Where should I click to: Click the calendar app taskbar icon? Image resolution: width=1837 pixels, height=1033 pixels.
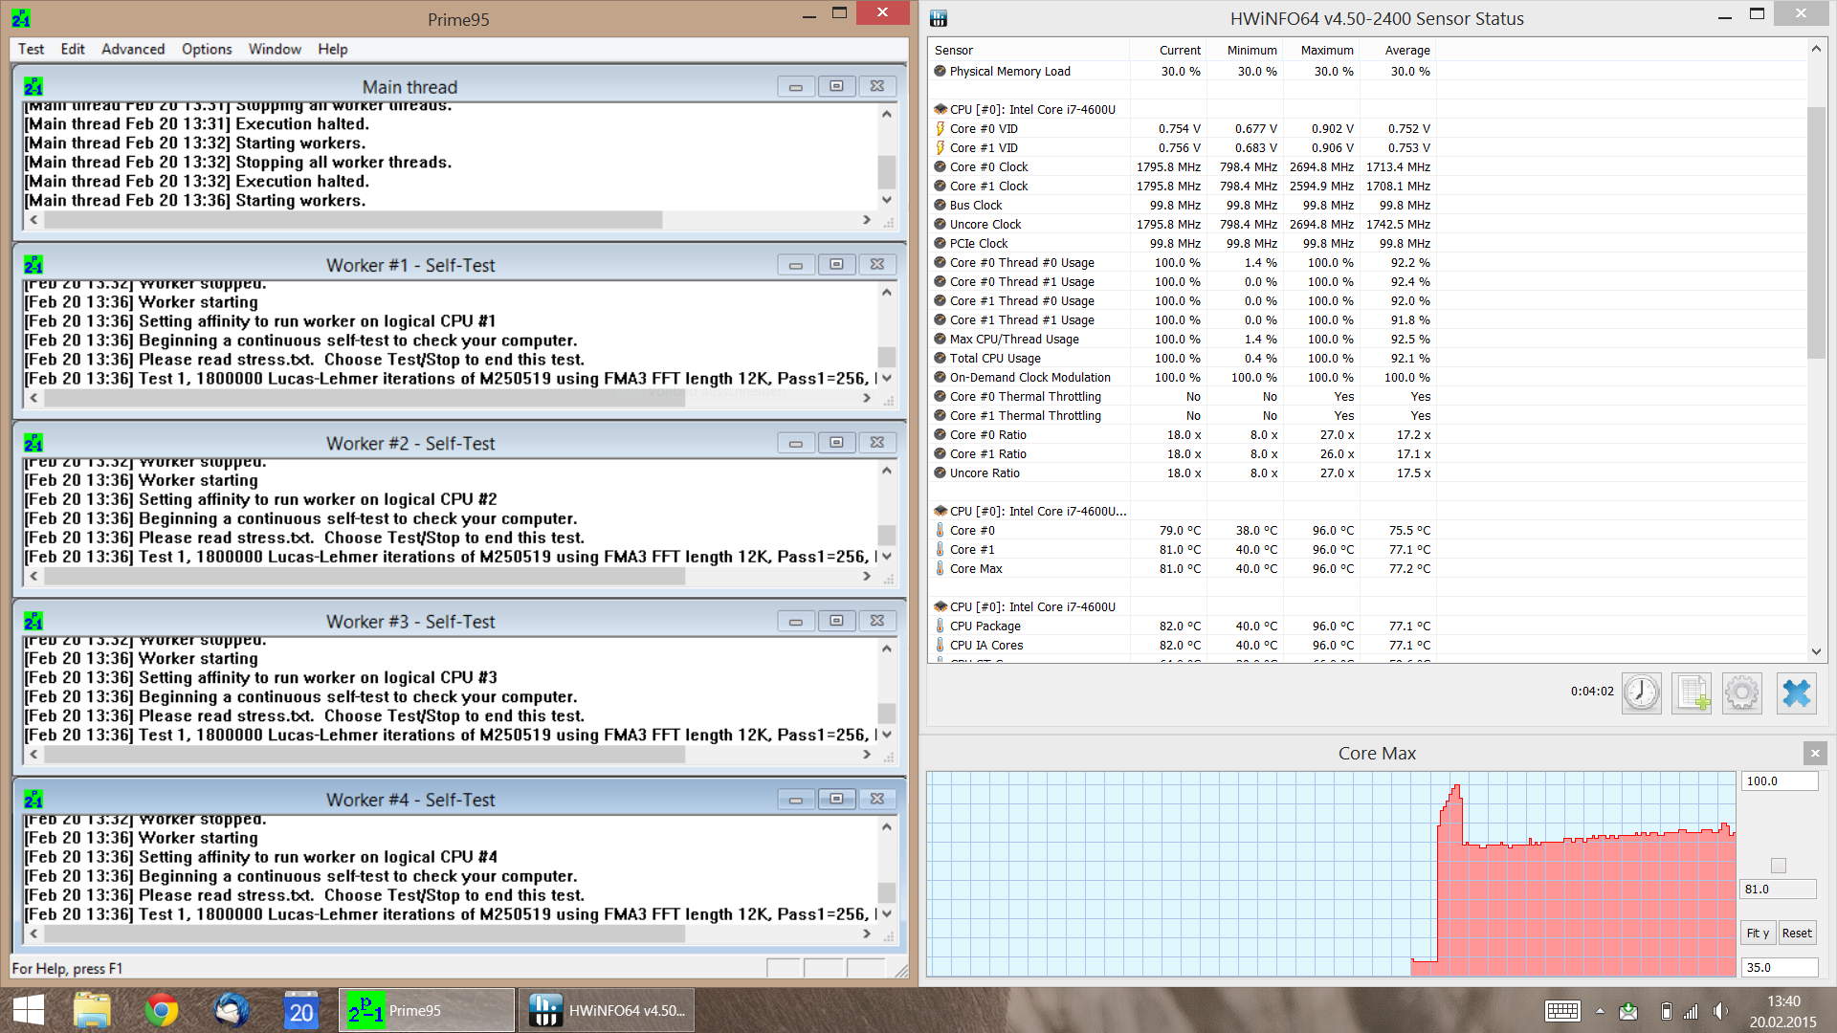300,1010
